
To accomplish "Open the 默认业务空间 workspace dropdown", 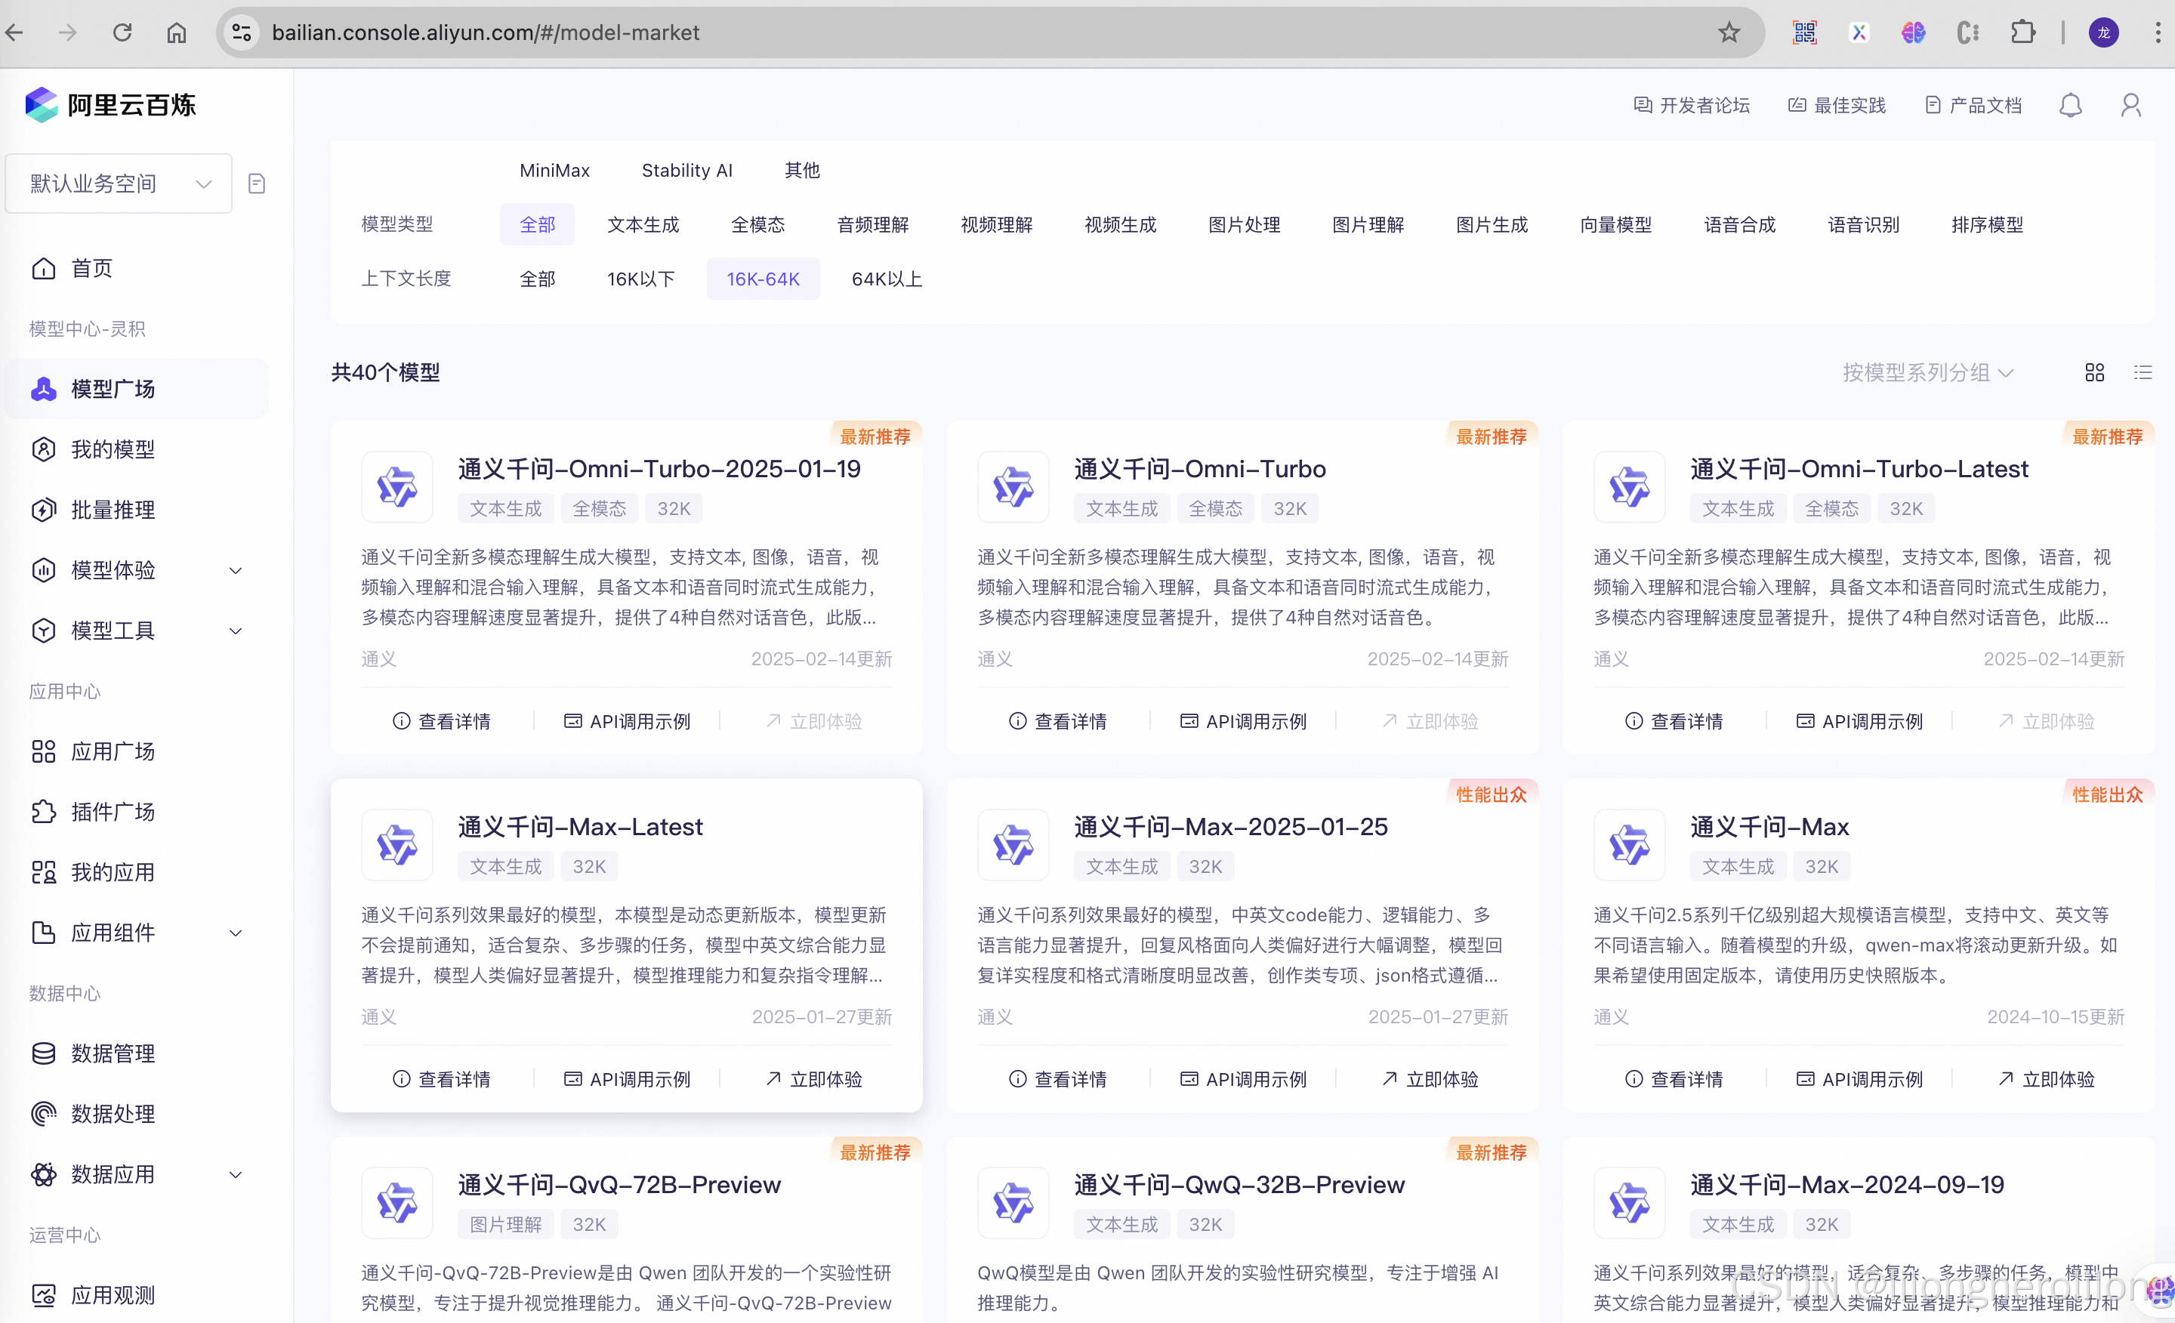I will point(119,183).
